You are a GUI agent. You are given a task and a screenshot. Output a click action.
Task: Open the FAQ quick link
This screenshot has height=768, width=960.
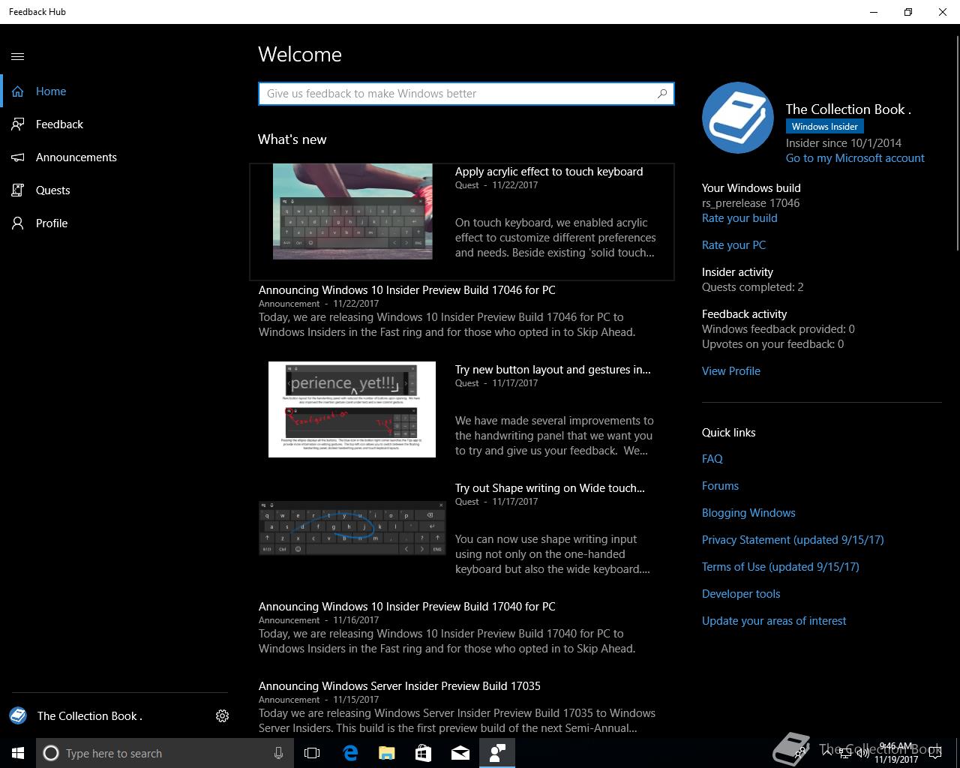(712, 459)
